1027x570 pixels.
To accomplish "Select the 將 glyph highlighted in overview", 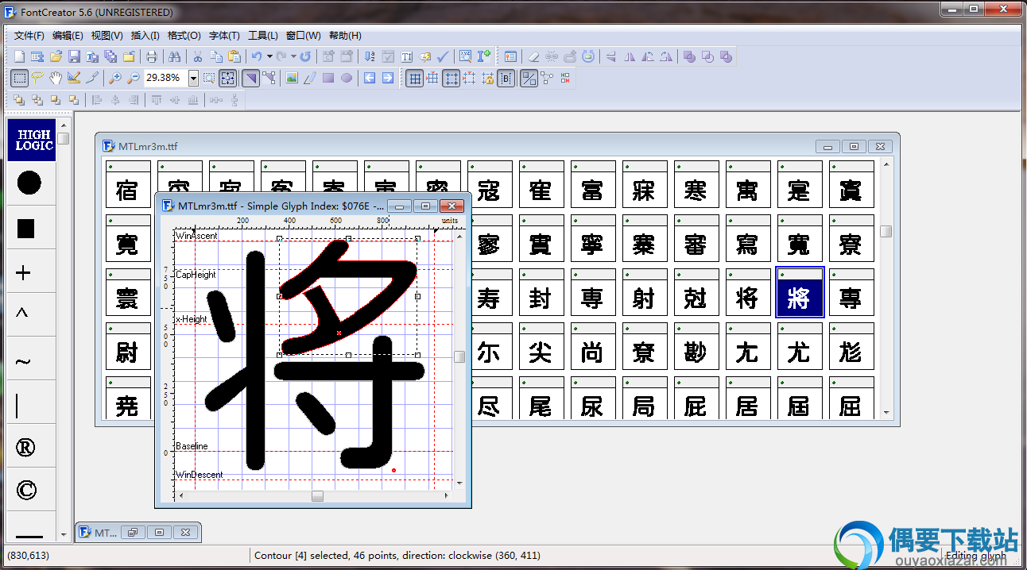I will click(x=799, y=292).
